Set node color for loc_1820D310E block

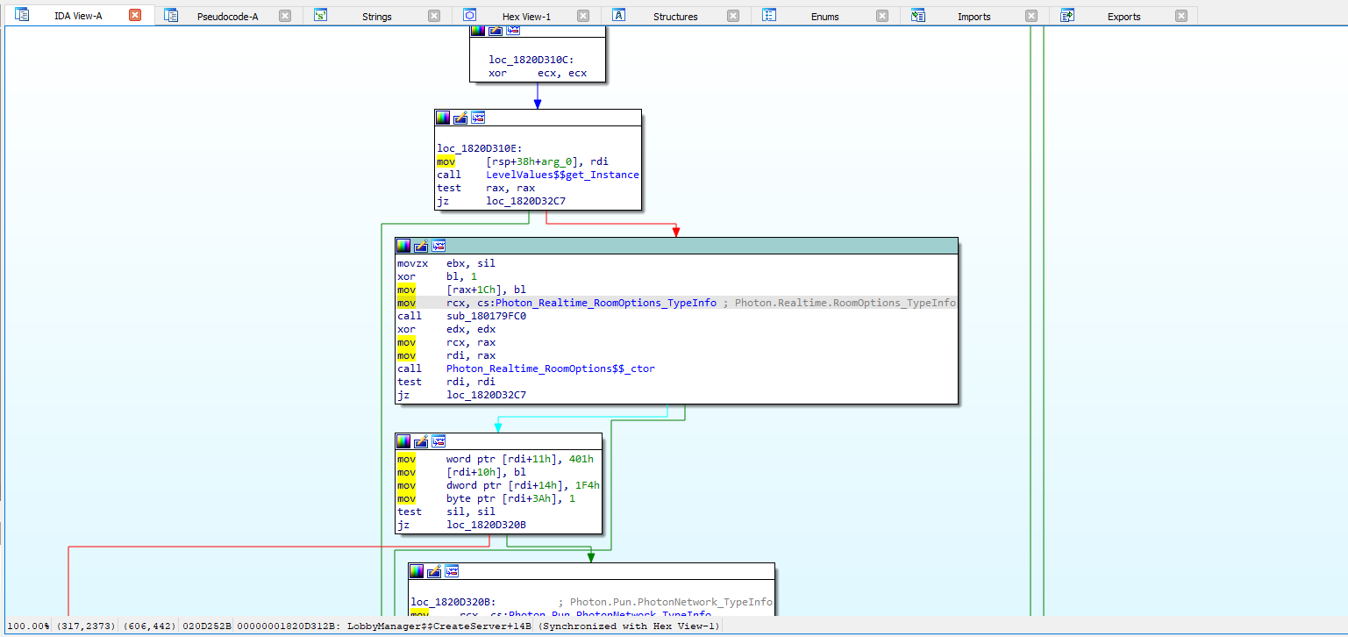pyautogui.click(x=443, y=118)
